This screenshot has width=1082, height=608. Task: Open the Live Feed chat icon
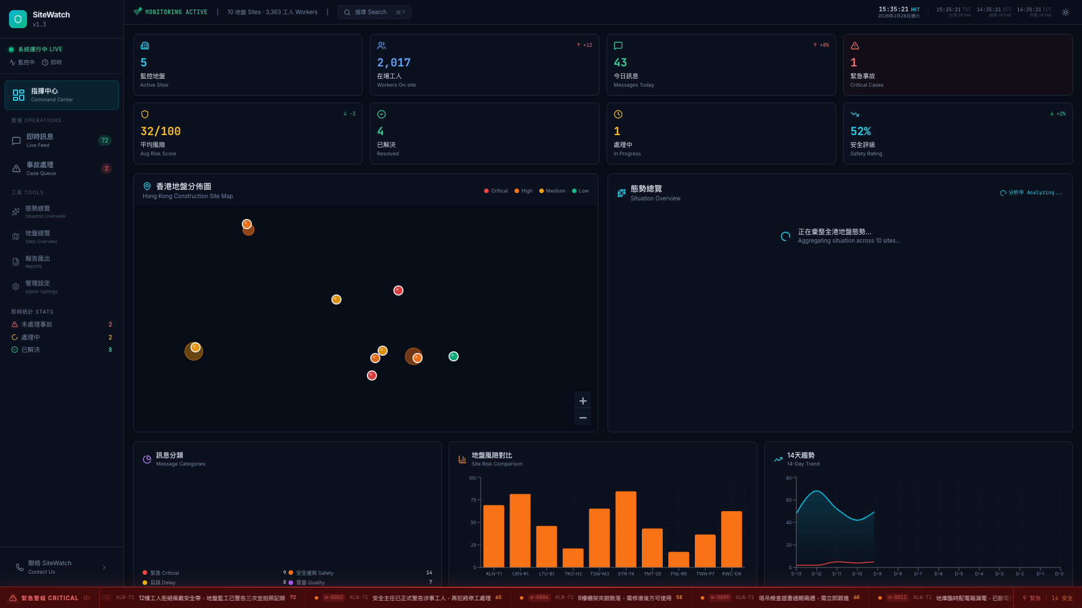pyautogui.click(x=16, y=141)
